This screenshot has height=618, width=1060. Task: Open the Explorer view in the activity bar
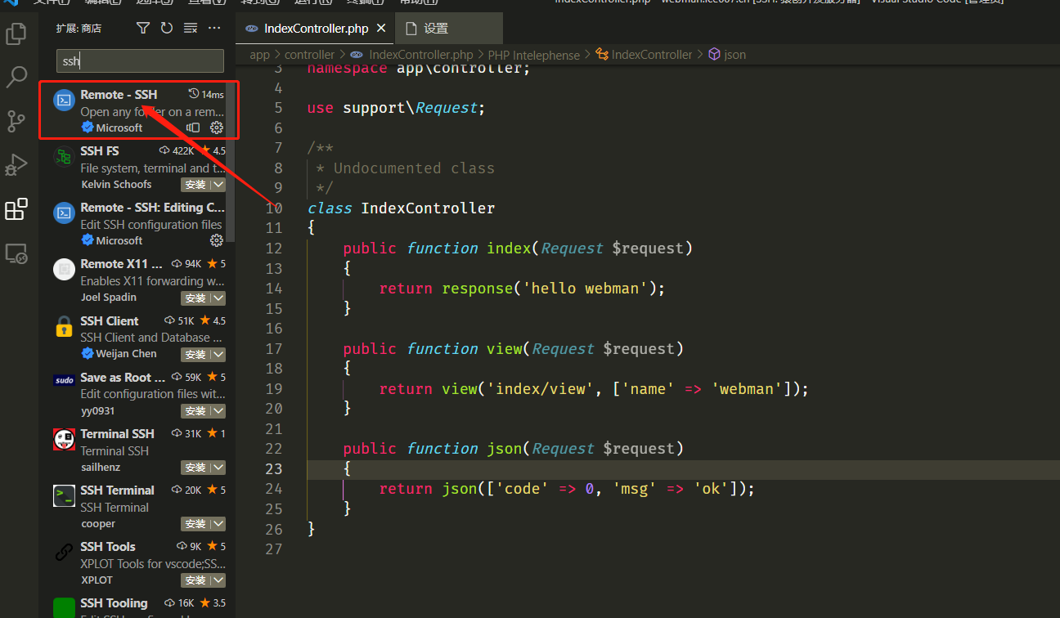click(x=16, y=34)
